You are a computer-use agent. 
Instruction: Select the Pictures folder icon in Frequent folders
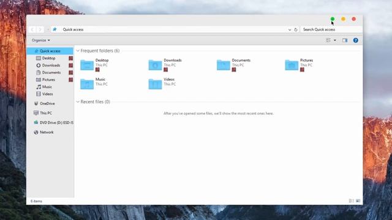(292, 65)
